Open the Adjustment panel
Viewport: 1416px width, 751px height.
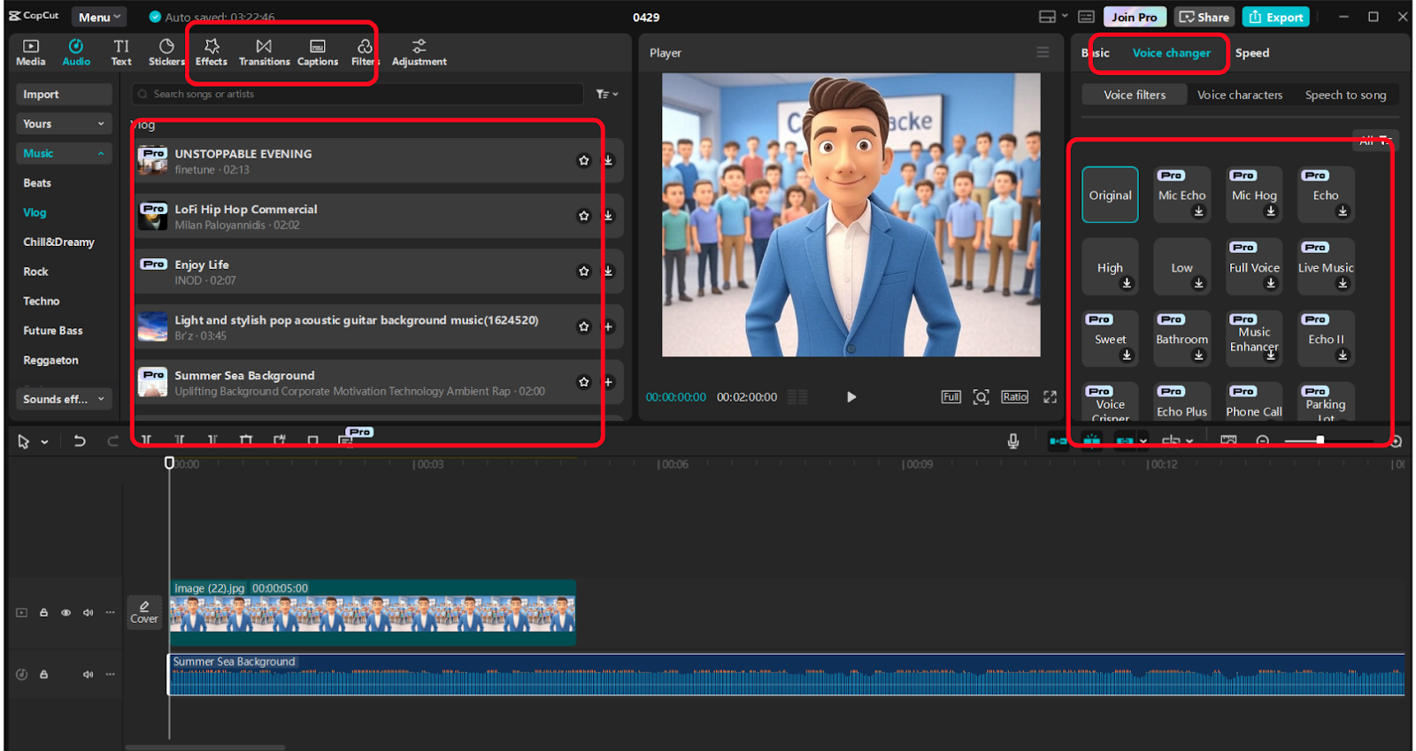point(419,53)
